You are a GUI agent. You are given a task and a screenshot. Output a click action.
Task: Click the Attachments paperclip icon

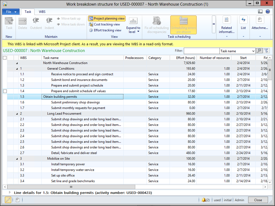point(259,20)
